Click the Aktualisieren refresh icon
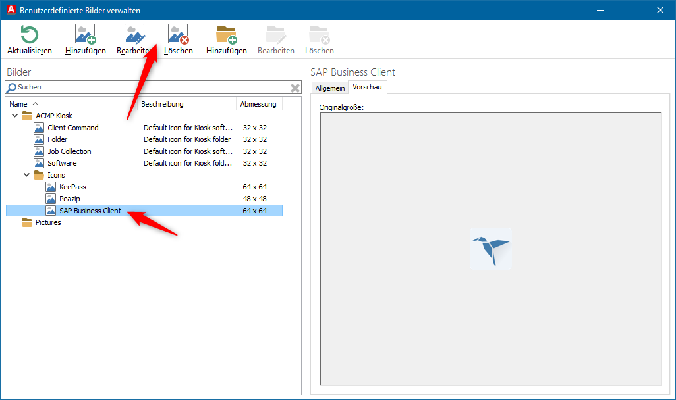 [x=30, y=36]
